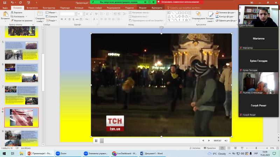Open Експрес-стилі quick styles
This screenshot has width=280, height=157.
pos(210,16)
